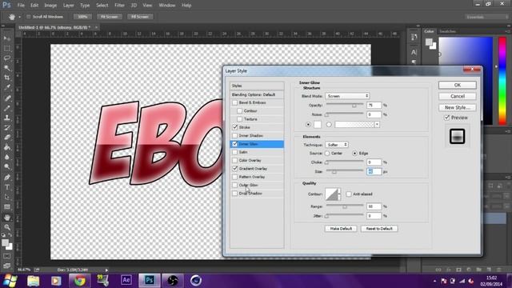Open the Filter menu
Viewport: 512px width, 288px height.
pyautogui.click(x=119, y=6)
